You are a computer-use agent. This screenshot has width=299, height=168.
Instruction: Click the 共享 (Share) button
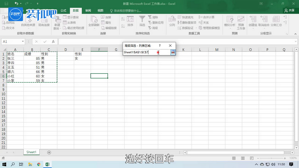click(290, 10)
